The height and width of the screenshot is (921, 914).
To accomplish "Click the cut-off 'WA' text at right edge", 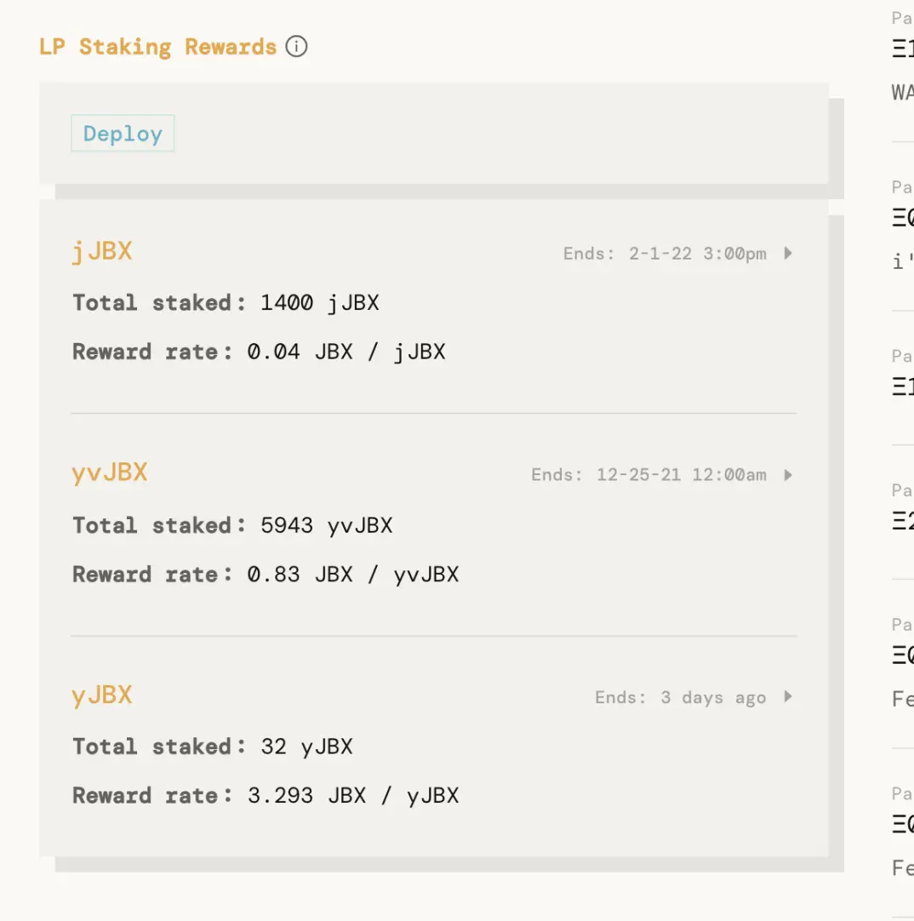I will coord(902,92).
